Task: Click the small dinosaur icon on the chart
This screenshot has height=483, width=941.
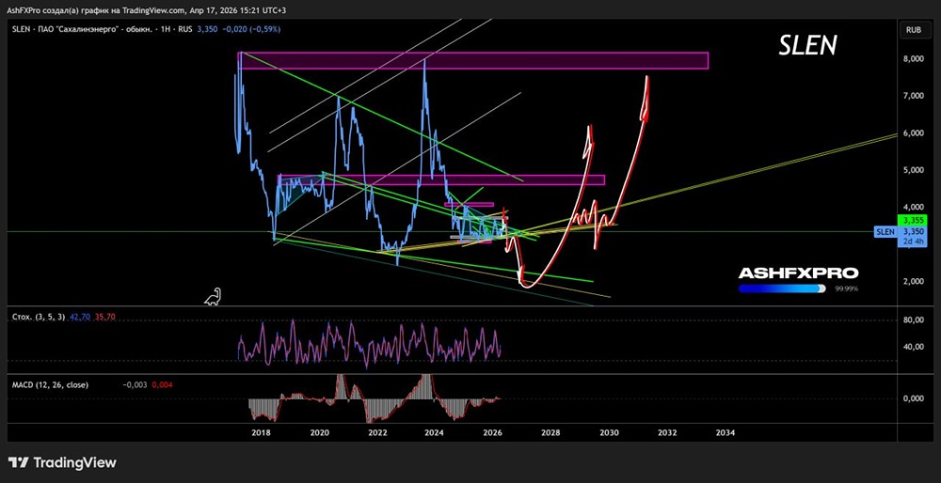Action: point(213,296)
